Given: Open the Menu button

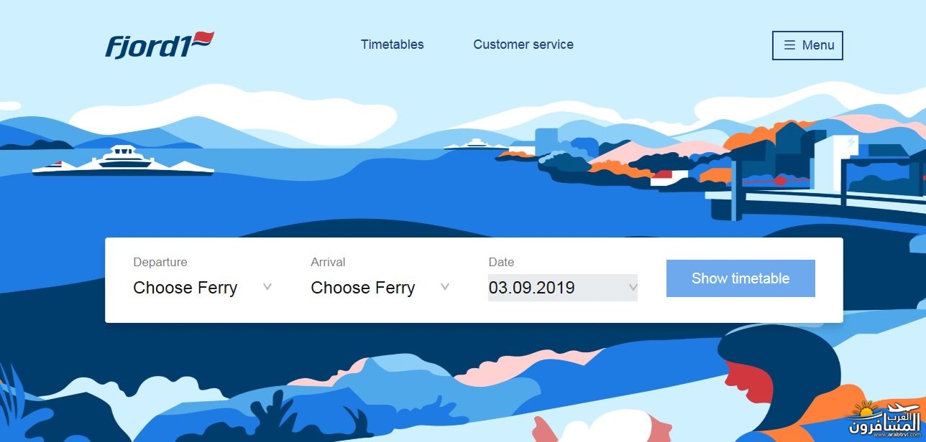Looking at the screenshot, I should pyautogui.click(x=807, y=45).
